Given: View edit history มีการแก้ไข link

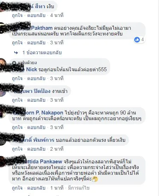Looking at the screenshot, I should (79, 188).
